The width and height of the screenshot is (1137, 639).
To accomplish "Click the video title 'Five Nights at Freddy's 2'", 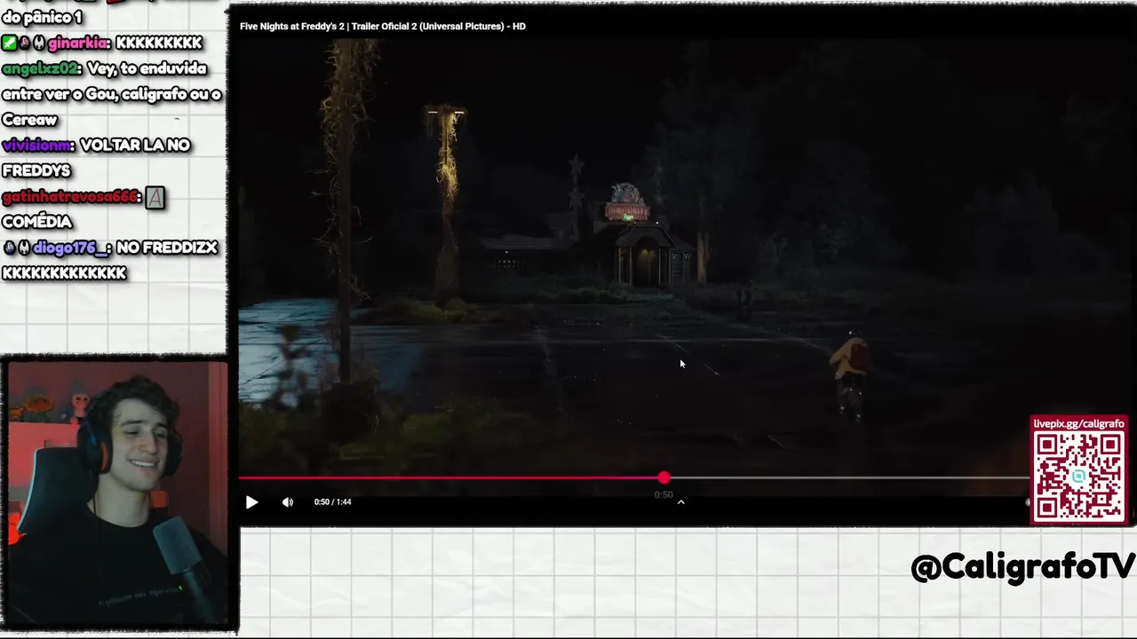I will coord(383,27).
